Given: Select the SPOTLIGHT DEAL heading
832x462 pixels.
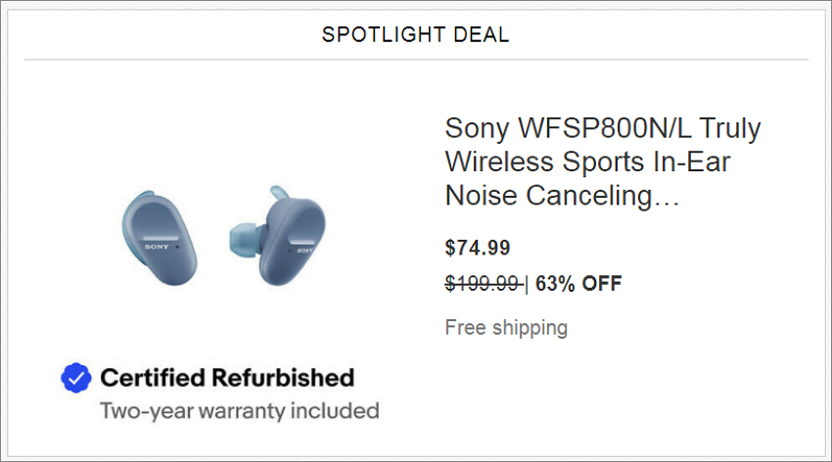Looking at the screenshot, I should coord(415,35).
